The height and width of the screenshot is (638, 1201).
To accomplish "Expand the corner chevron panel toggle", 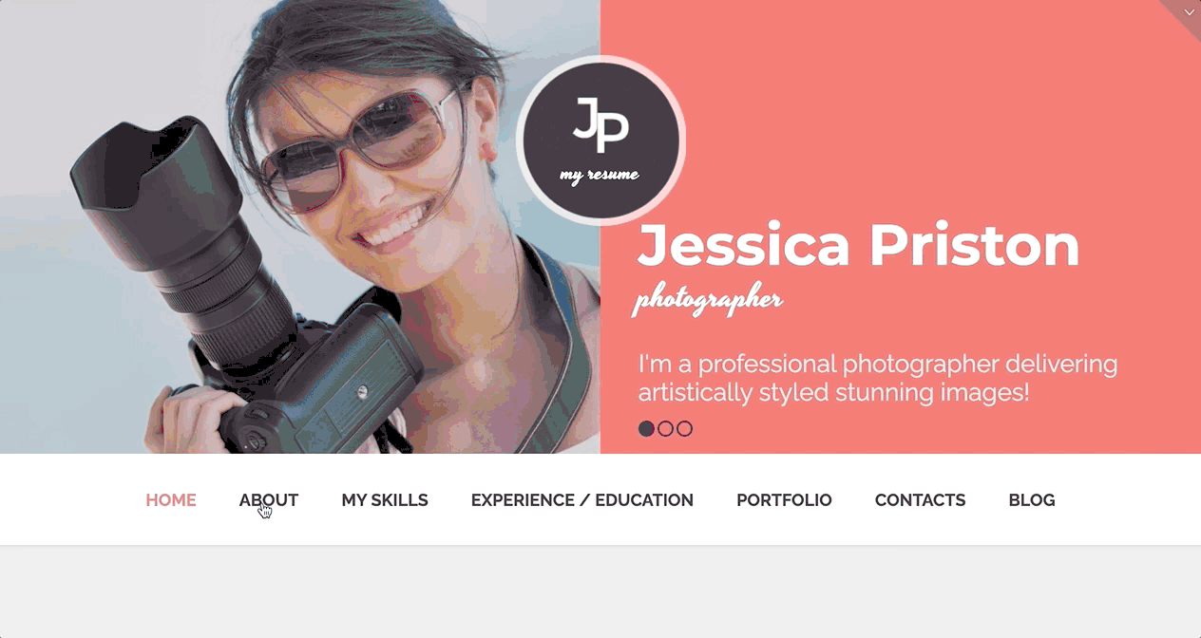I will (x=1188, y=11).
